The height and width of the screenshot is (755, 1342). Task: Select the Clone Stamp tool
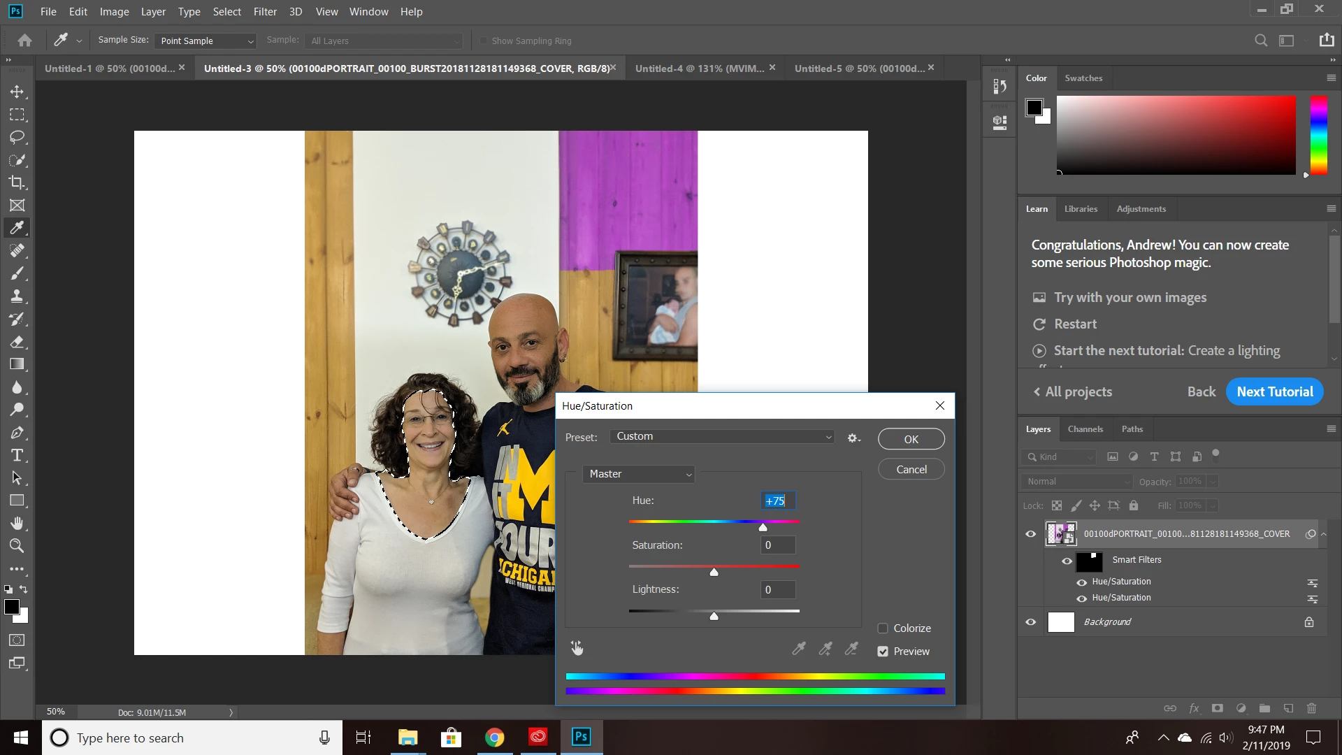click(x=17, y=296)
